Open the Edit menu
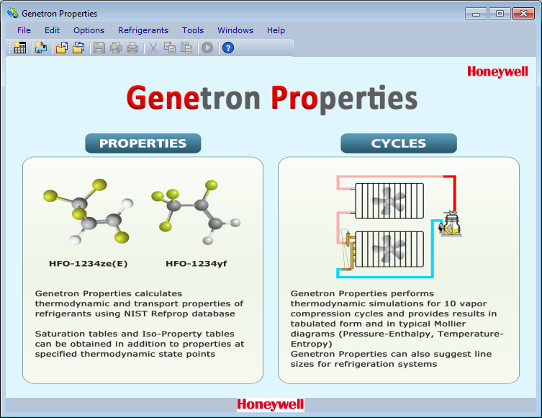Image resolution: width=542 pixels, height=418 pixels. (x=53, y=30)
